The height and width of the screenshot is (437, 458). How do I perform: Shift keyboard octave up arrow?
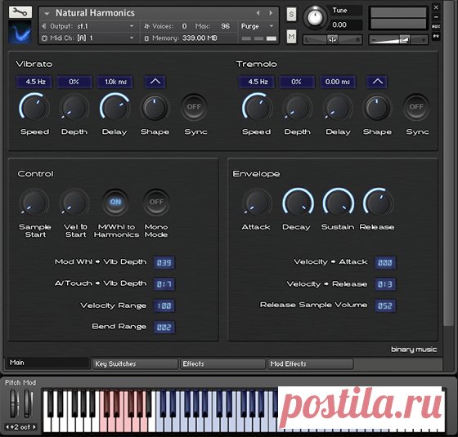(34, 427)
